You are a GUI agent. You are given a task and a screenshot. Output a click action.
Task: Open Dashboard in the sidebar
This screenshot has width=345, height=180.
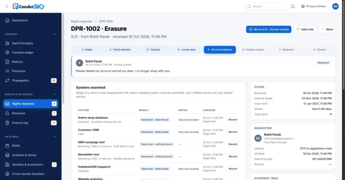[31, 20]
